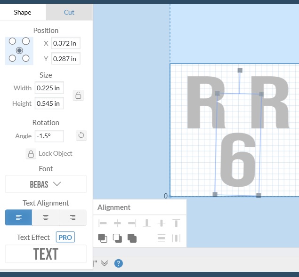Open the Text Effect preview selector
The width and height of the screenshot is (299, 277).
click(46, 254)
